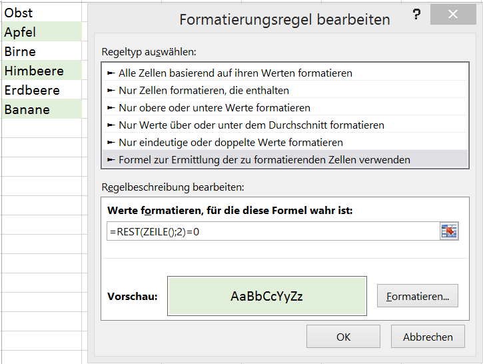Click the green AaBbCcYyZz preview box
The image size is (483, 364).
267,296
